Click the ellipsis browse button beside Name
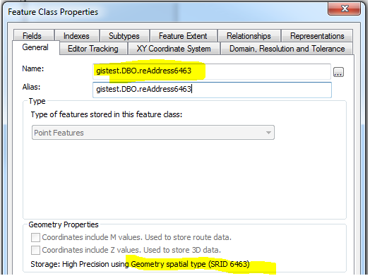 (x=338, y=72)
